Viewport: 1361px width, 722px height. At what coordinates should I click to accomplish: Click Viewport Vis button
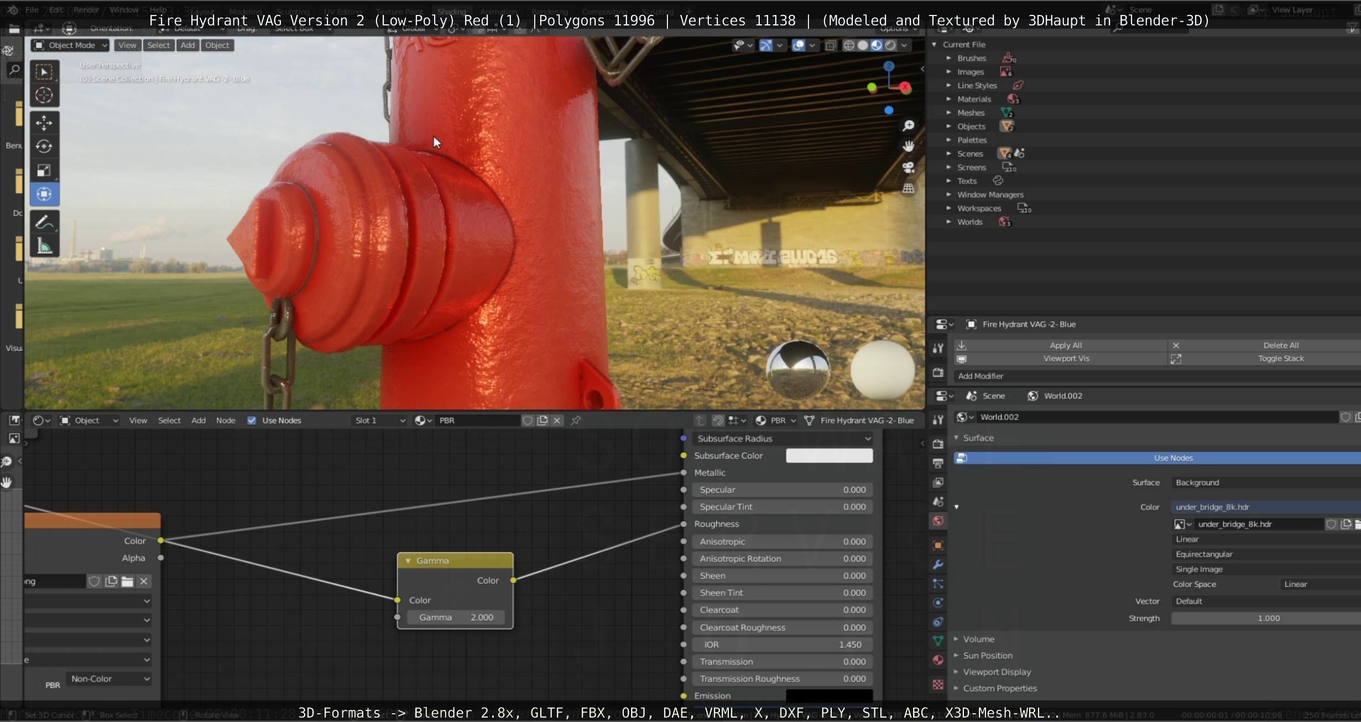tap(1061, 358)
